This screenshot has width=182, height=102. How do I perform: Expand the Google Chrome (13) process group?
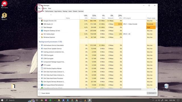pos(39,21)
